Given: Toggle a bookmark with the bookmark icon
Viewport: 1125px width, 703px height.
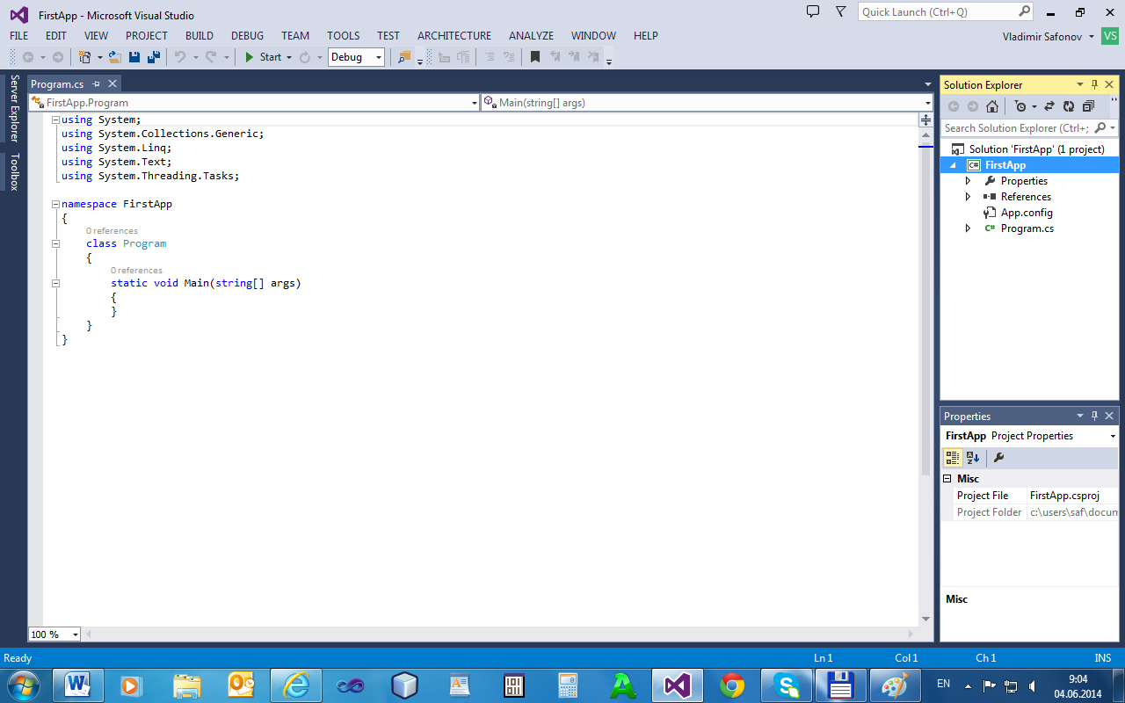Looking at the screenshot, I should point(534,57).
